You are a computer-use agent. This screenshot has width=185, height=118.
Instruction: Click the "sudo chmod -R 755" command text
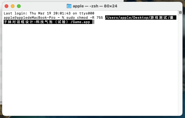point(84,18)
